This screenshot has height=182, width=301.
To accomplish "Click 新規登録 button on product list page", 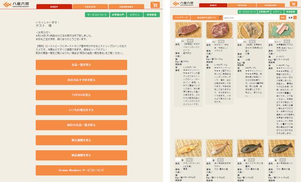I will tap(291, 12).
